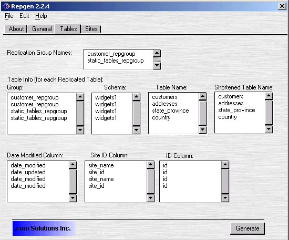The height and width of the screenshot is (240, 289).
Task: Click up arrow of Table Name list scrollbar
Action: [x=202, y=96]
